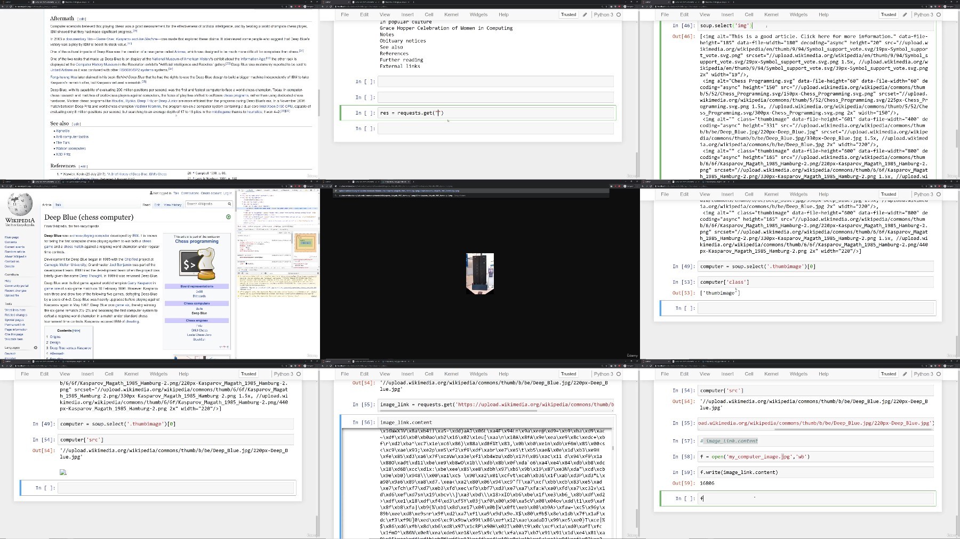Click "Grace Hopper Celebration of Women in Computing" line
This screenshot has height=539, width=960.
click(x=446, y=28)
